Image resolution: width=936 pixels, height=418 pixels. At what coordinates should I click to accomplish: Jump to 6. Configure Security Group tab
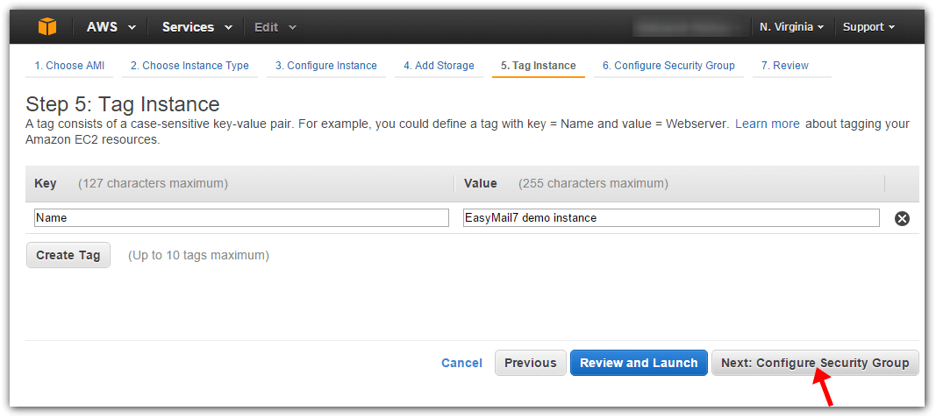(x=668, y=66)
